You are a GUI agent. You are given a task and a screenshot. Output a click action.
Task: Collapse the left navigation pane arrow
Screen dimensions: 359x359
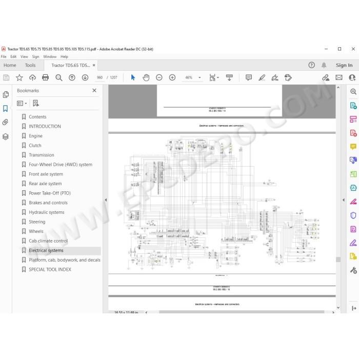click(x=106, y=200)
